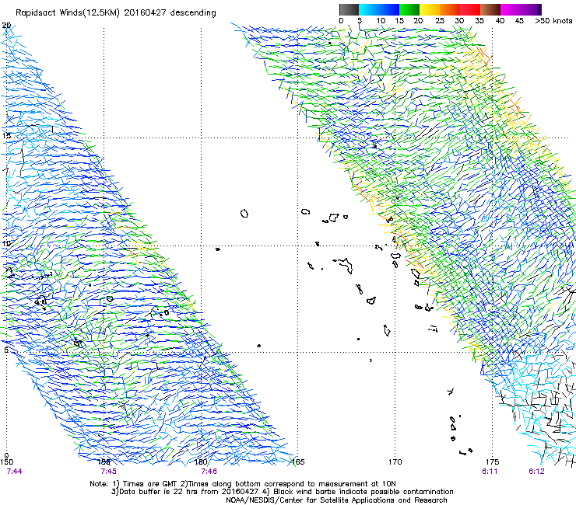Click the legend tick label "45"
The image size is (576, 505).
pyautogui.click(x=519, y=21)
